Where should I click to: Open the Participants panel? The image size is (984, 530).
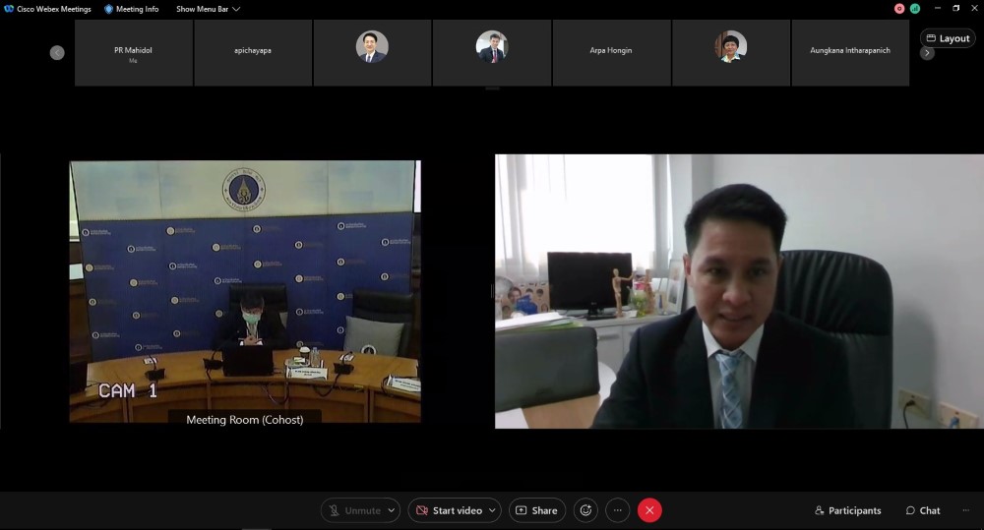(x=848, y=510)
